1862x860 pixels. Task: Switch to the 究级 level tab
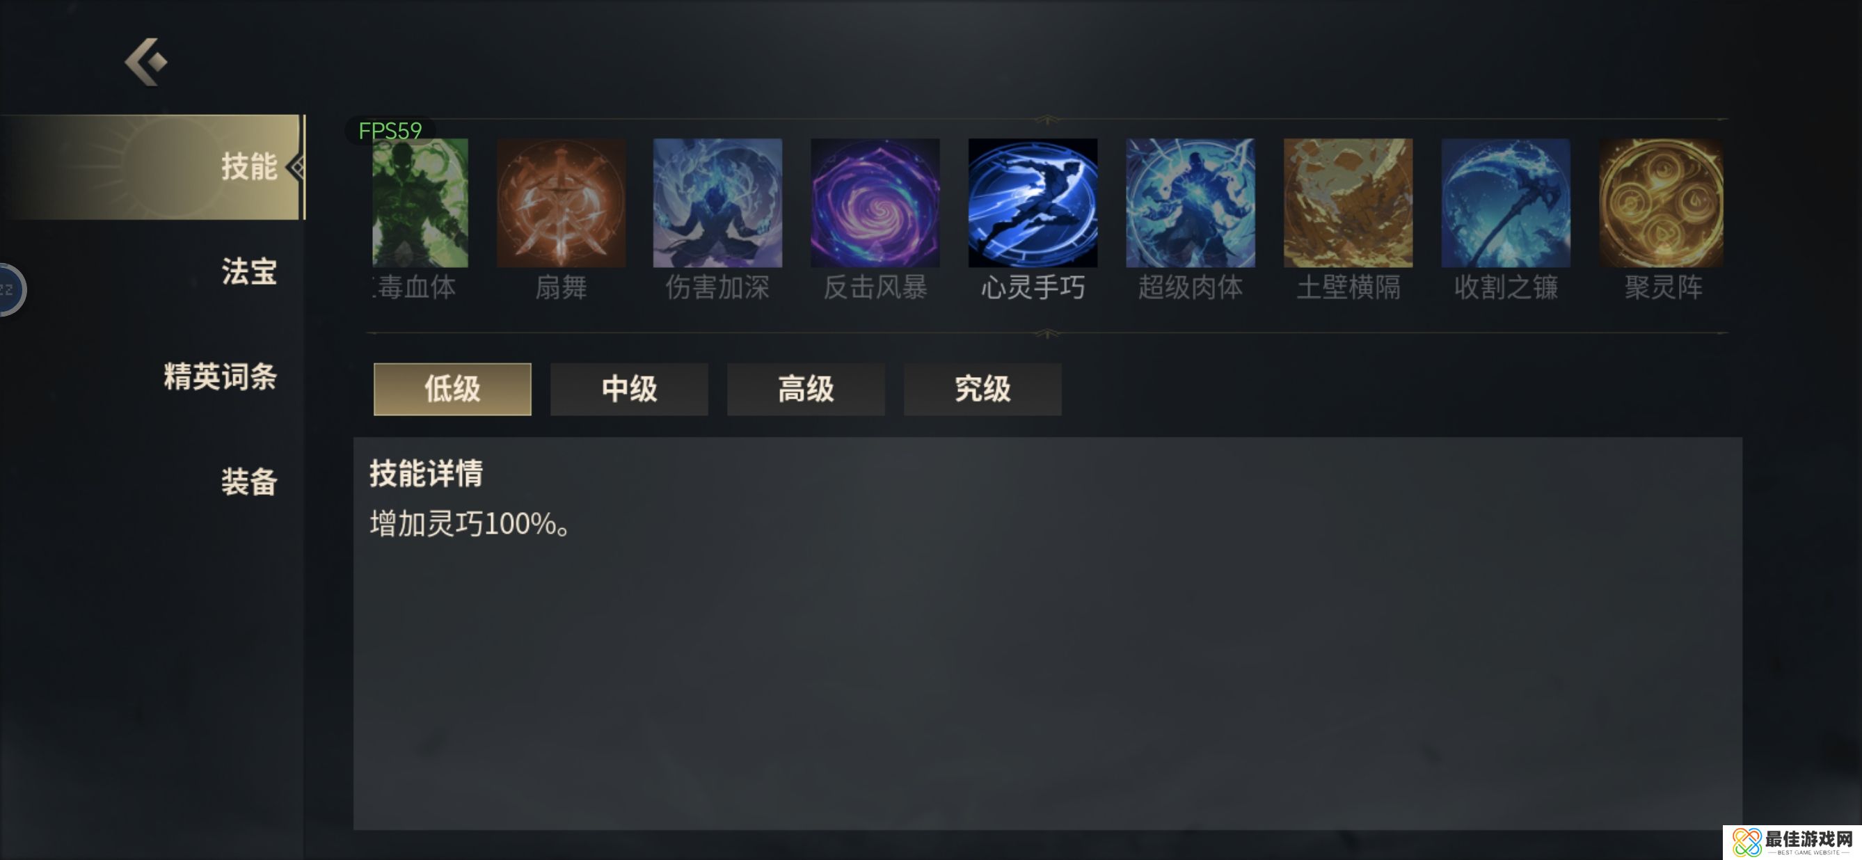[x=983, y=390]
